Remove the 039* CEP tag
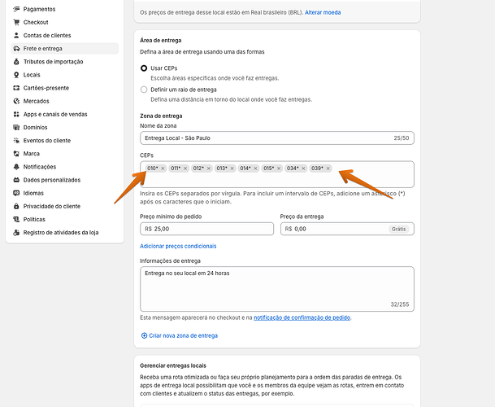The height and width of the screenshot is (407, 495). (328, 168)
